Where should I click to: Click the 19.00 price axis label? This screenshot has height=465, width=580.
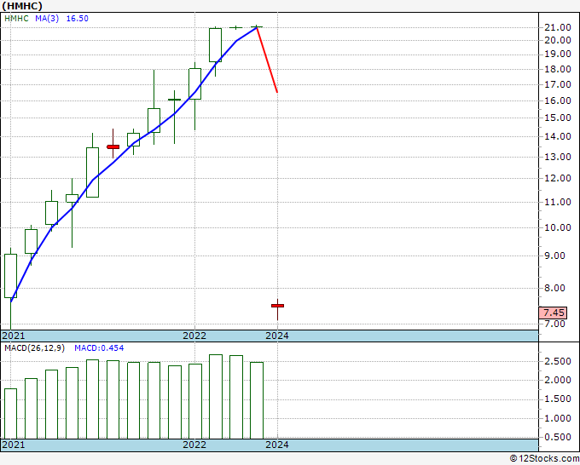coord(558,54)
